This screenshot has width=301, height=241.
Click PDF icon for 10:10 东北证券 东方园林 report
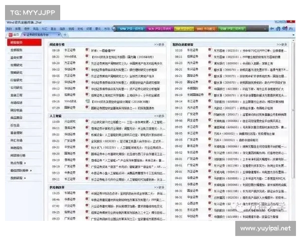pyautogui.click(x=210, y=50)
